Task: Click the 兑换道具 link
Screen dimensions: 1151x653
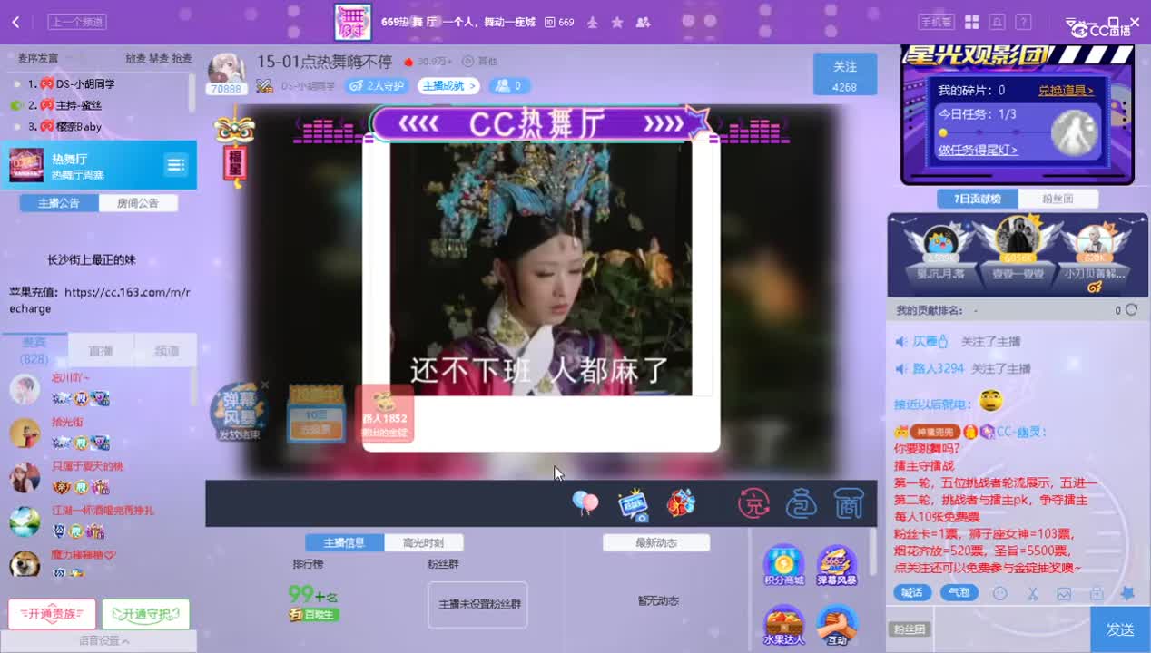Action: click(1066, 91)
